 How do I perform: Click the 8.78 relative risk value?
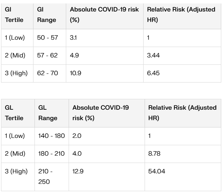tap(154, 154)
